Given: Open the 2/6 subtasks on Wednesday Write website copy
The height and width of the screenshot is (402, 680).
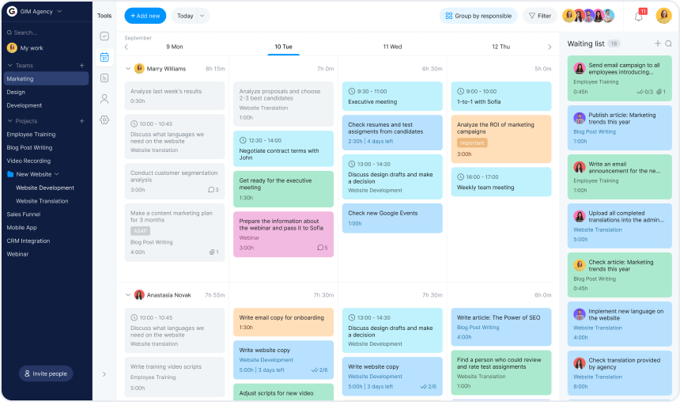Looking at the screenshot, I should [428, 386].
